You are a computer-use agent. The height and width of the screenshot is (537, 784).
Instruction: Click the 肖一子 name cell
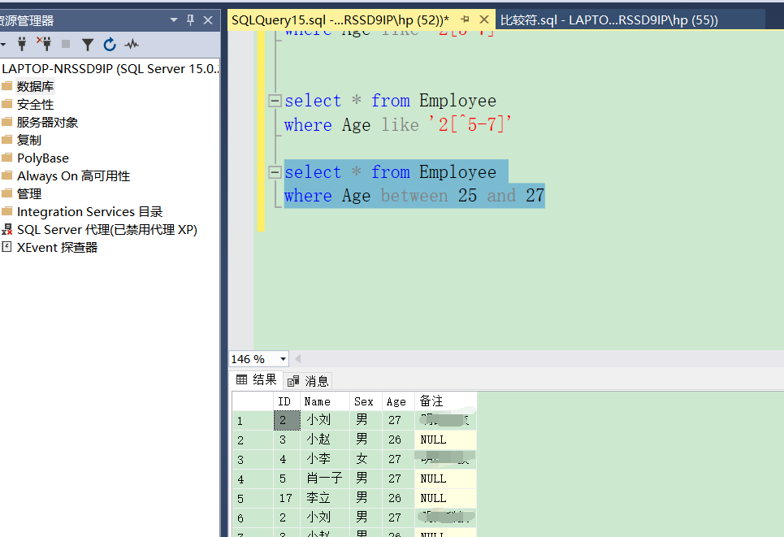pyautogui.click(x=324, y=479)
